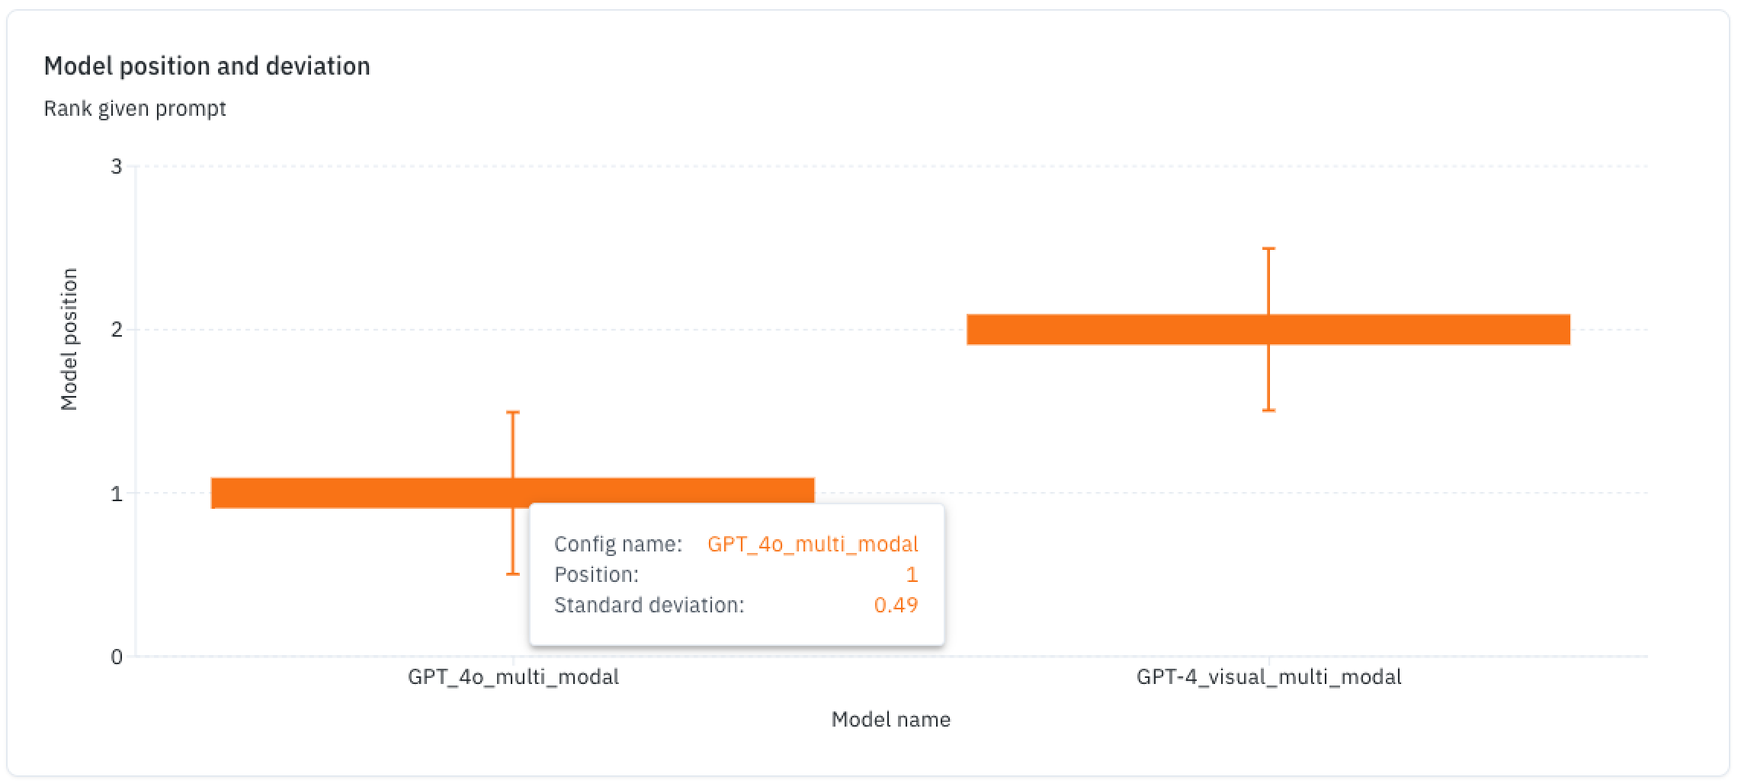Click the GPT-4_visual_multi_modal x-axis label
Image resolution: width=1738 pixels, height=783 pixels.
coord(1268,676)
